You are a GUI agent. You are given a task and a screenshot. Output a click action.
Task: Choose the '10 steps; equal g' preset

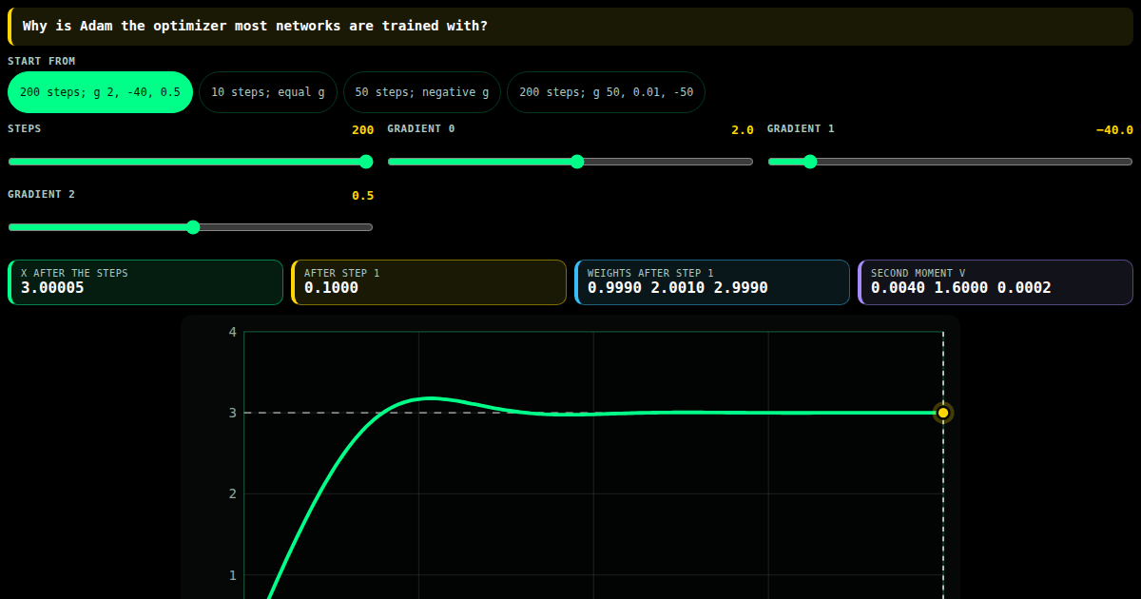268,92
